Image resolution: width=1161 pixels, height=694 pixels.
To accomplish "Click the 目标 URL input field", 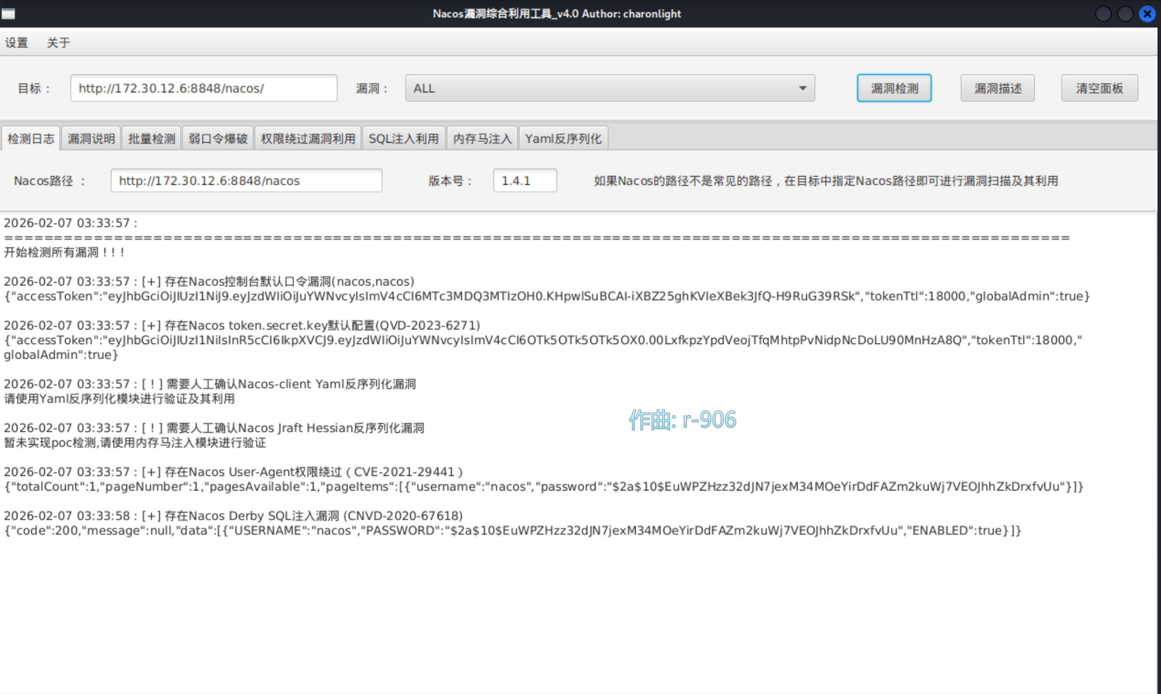I will [203, 88].
